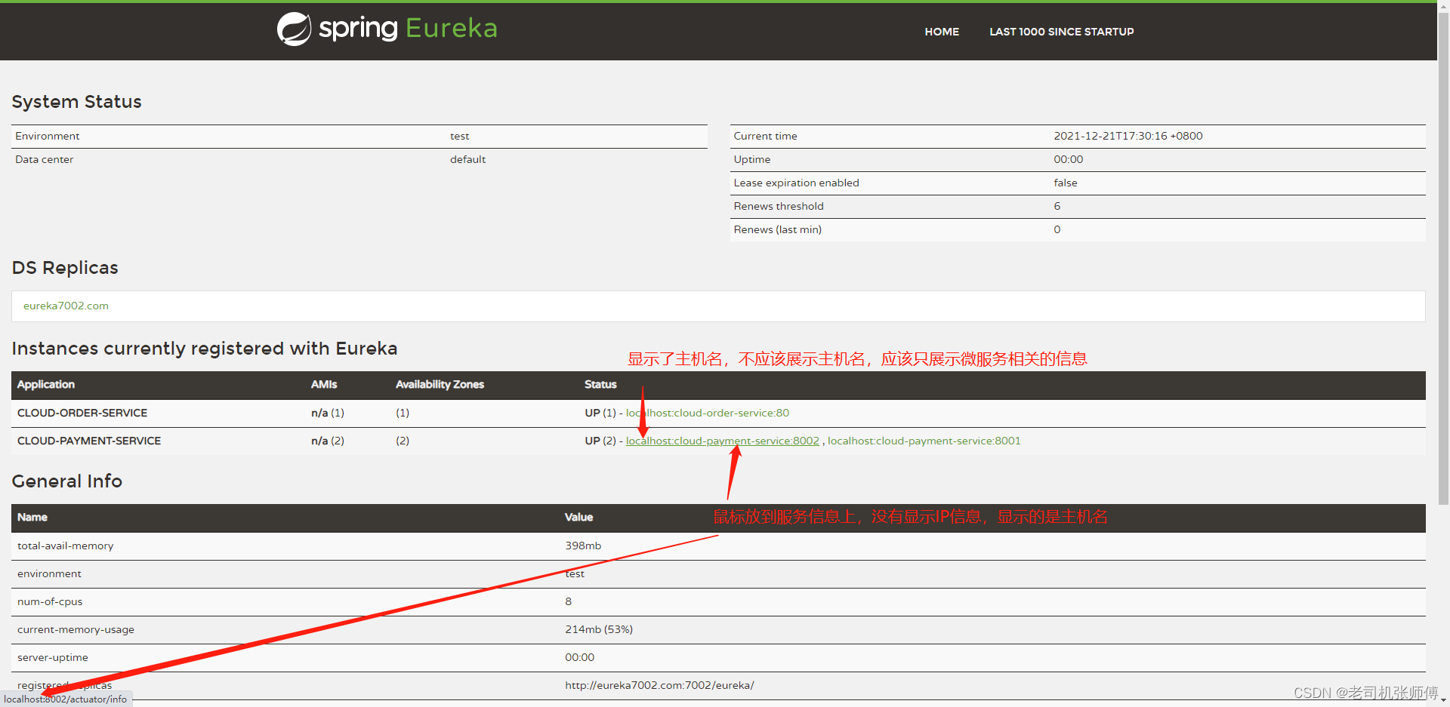This screenshot has width=1450, height=707.
Task: Click the server-uptime row name
Action: [x=52, y=657]
